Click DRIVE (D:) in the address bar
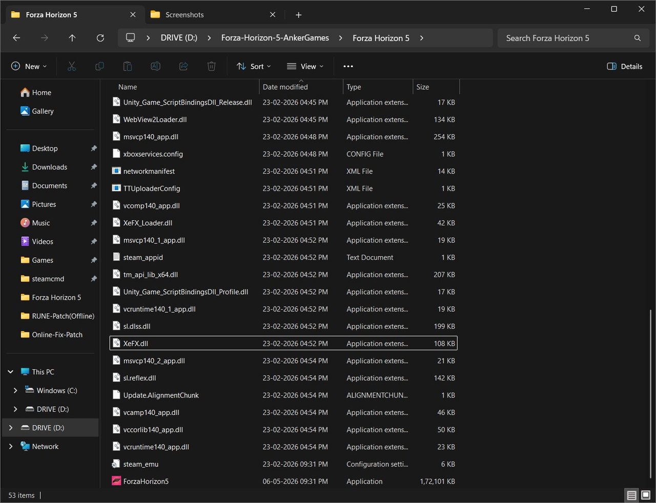 tap(179, 38)
